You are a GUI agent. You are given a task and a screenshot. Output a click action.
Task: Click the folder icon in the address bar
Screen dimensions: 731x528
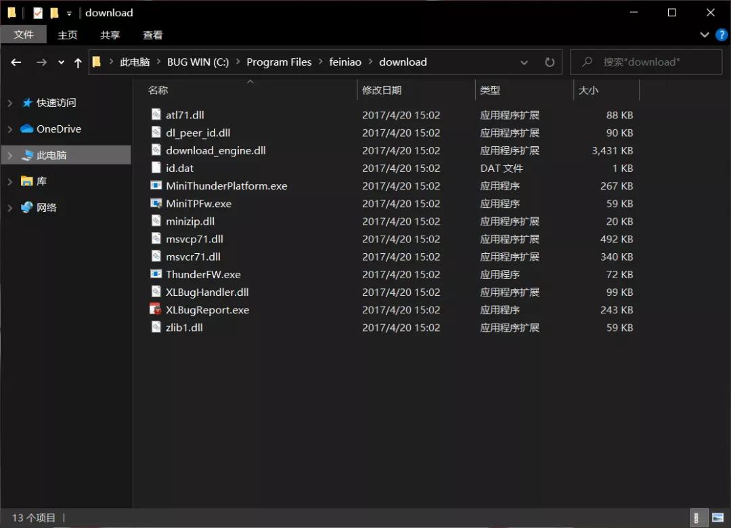[97, 62]
